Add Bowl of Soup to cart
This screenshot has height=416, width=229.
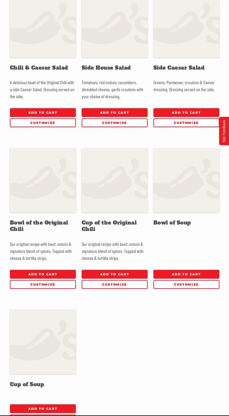[x=186, y=274]
